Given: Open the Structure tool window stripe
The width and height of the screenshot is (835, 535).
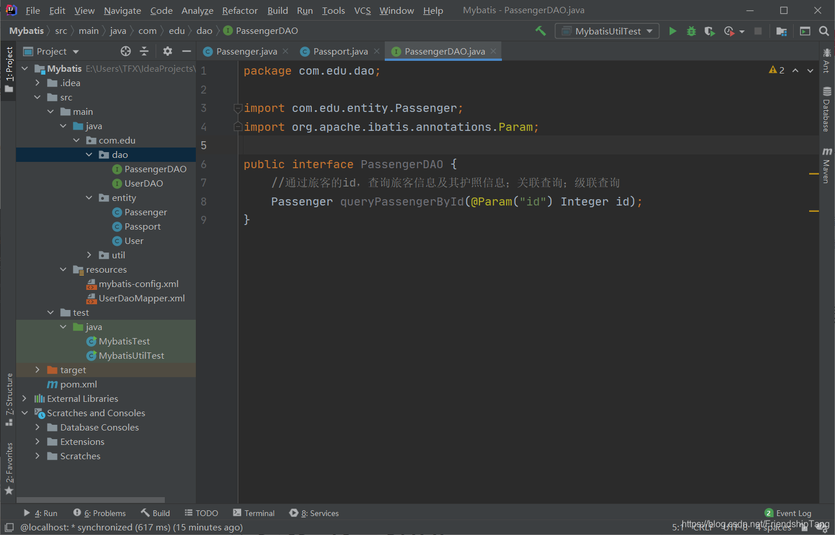Looking at the screenshot, I should pos(9,399).
